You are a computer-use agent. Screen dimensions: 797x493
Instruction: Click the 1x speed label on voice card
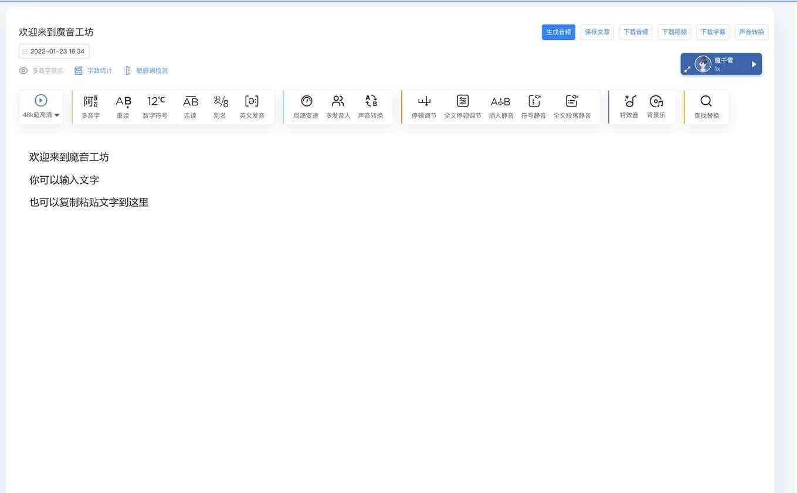point(717,69)
